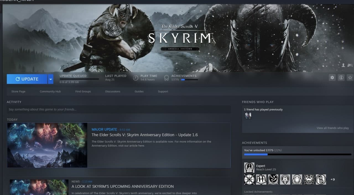Go to the Store Page tab
The height and width of the screenshot is (195, 354).
click(x=18, y=91)
